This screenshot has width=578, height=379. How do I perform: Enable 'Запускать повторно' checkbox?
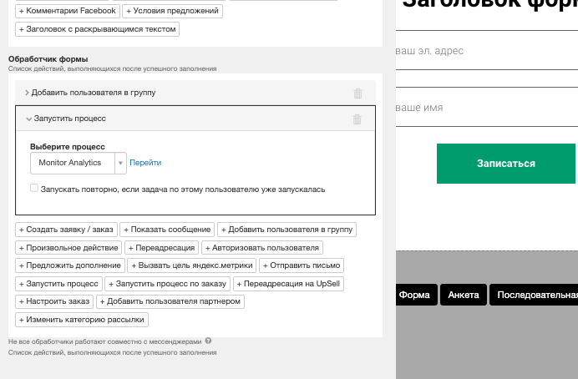[x=34, y=189]
